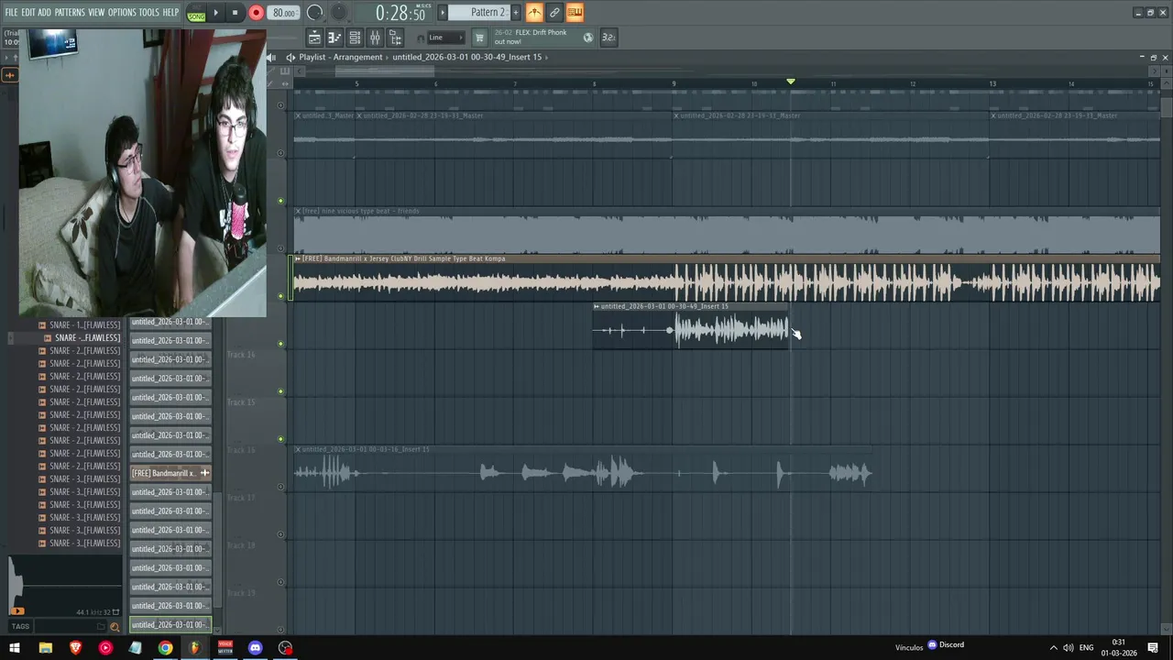Open the EDIT menu

point(28,12)
